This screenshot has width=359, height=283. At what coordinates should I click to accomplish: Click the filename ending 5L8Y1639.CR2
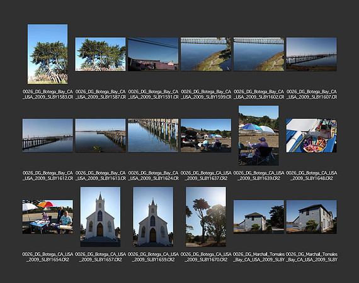point(259,175)
